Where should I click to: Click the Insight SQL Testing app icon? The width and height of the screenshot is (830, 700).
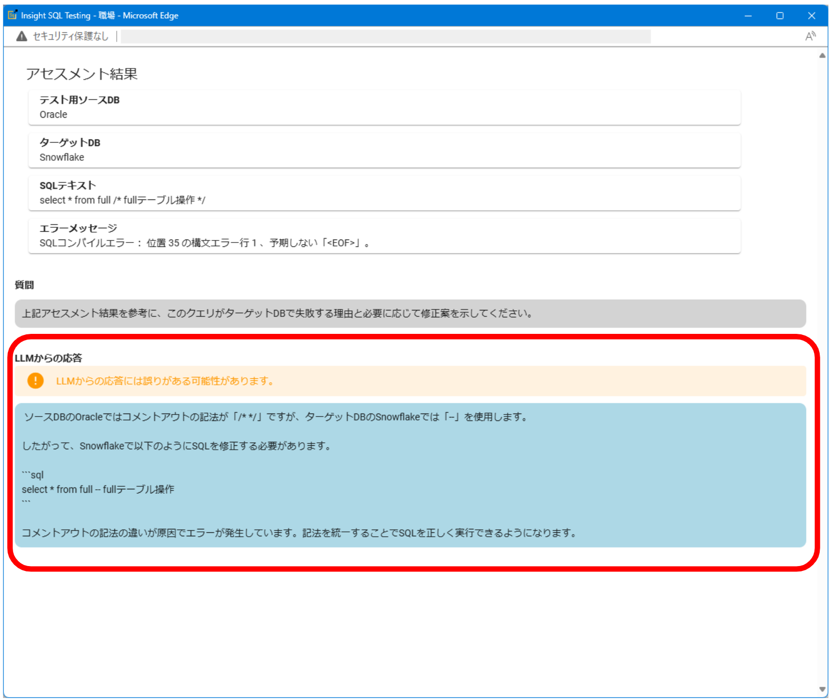point(13,15)
